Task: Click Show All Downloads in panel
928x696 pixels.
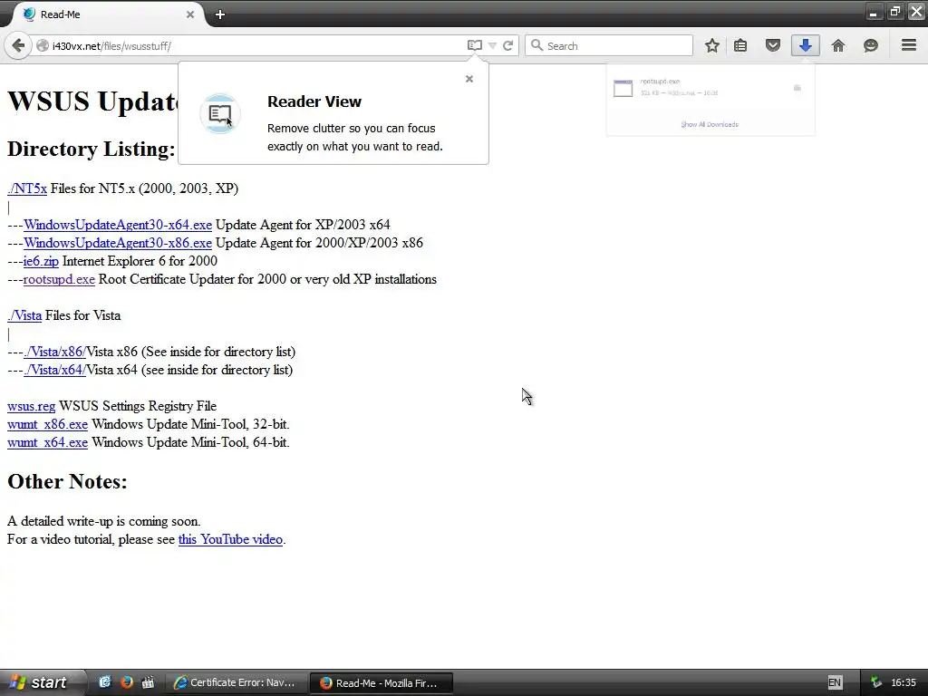Action: pos(710,124)
